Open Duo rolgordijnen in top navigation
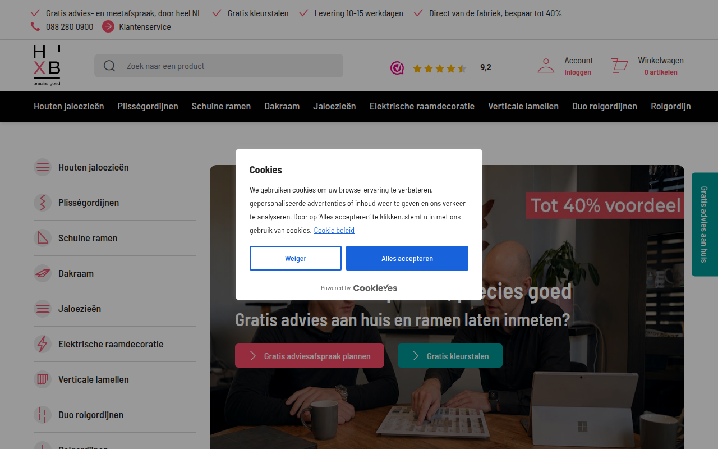Screen dimensions: 718x449 click(x=605, y=106)
